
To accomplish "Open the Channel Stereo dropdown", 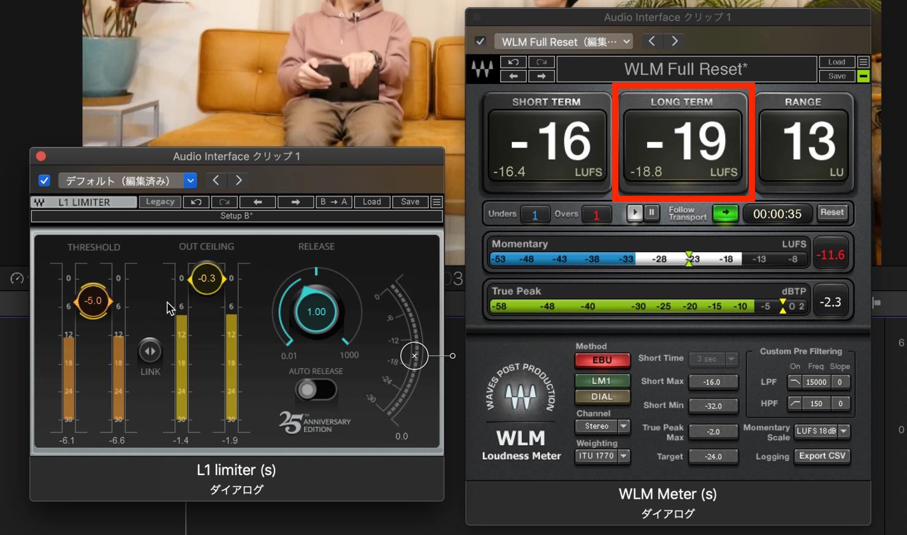I will [x=602, y=426].
